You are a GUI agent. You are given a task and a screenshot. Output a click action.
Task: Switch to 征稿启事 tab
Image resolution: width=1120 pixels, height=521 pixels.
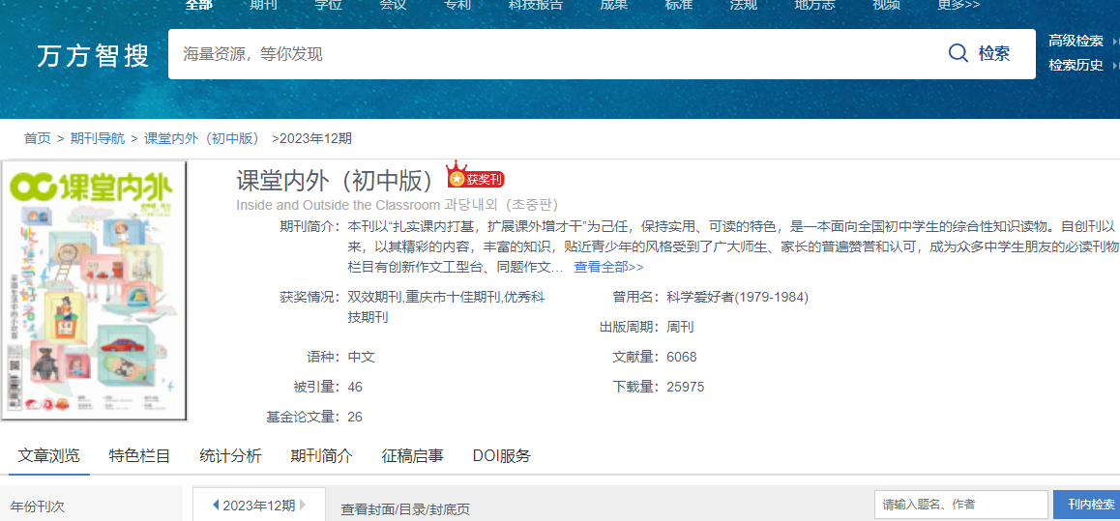pyautogui.click(x=412, y=456)
